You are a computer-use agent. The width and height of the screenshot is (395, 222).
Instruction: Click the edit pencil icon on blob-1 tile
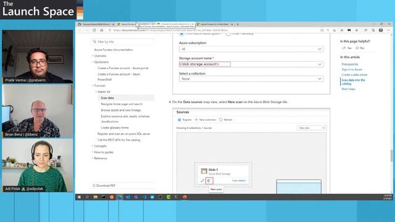pyautogui.click(x=202, y=181)
